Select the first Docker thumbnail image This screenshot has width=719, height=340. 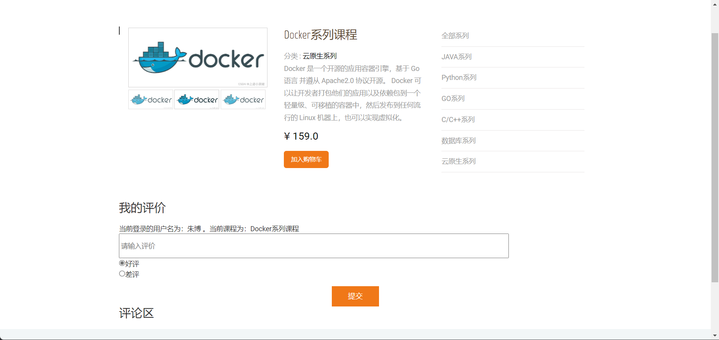[151, 99]
